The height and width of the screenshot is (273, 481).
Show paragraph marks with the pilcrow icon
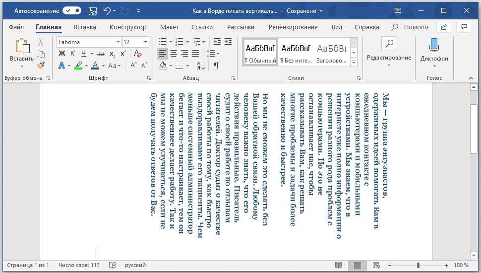tap(216, 65)
